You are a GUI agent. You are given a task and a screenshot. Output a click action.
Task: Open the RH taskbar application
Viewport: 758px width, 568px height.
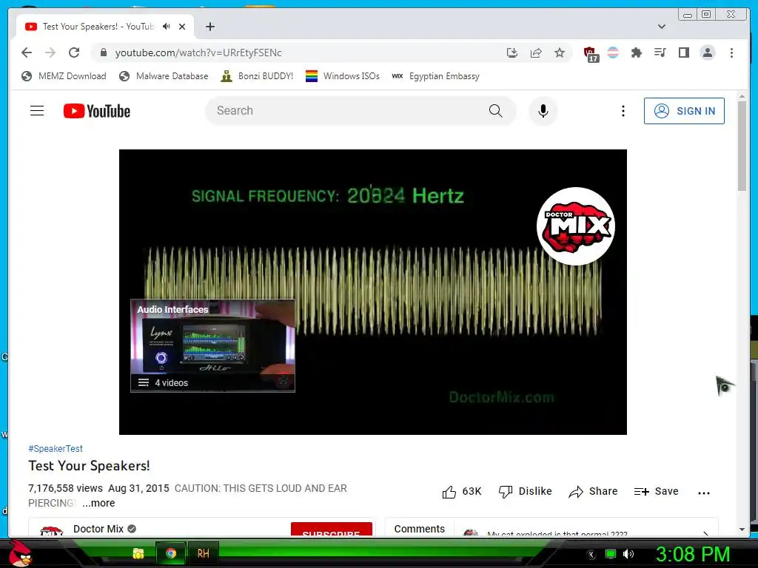(x=203, y=553)
